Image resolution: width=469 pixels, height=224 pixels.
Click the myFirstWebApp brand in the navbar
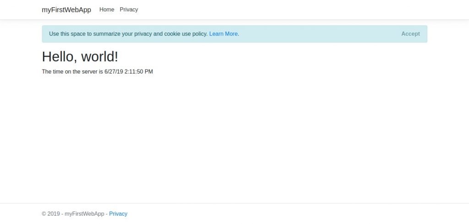(x=66, y=10)
